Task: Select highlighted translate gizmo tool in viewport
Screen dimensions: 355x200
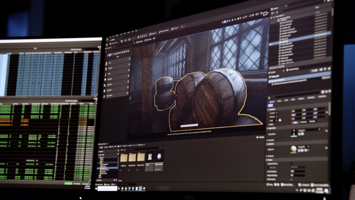Action: pos(225,22)
